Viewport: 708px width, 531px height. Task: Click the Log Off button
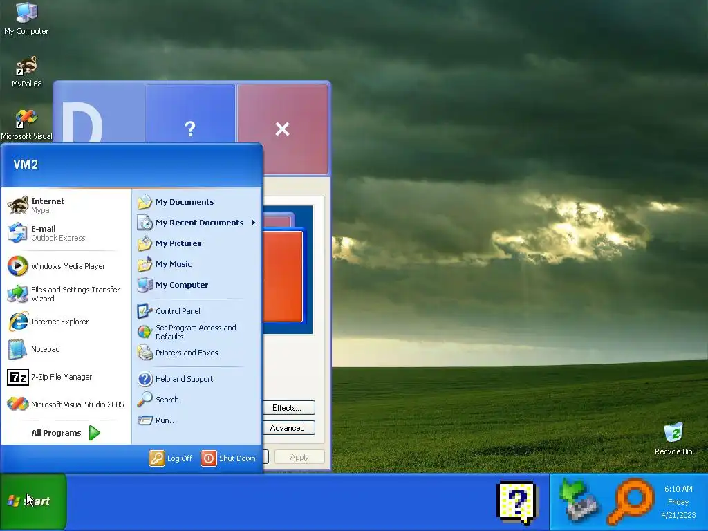(171, 458)
